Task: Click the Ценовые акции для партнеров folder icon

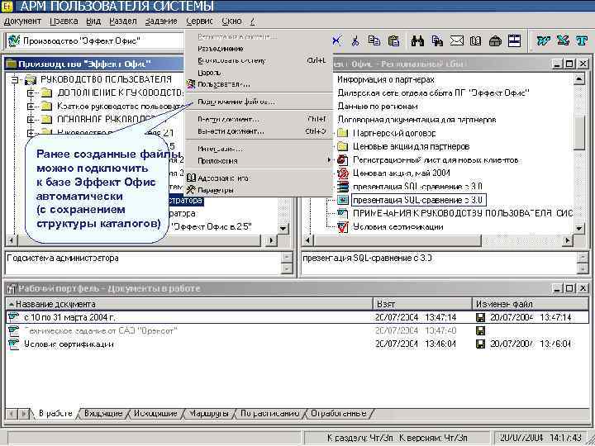Action: [343, 146]
